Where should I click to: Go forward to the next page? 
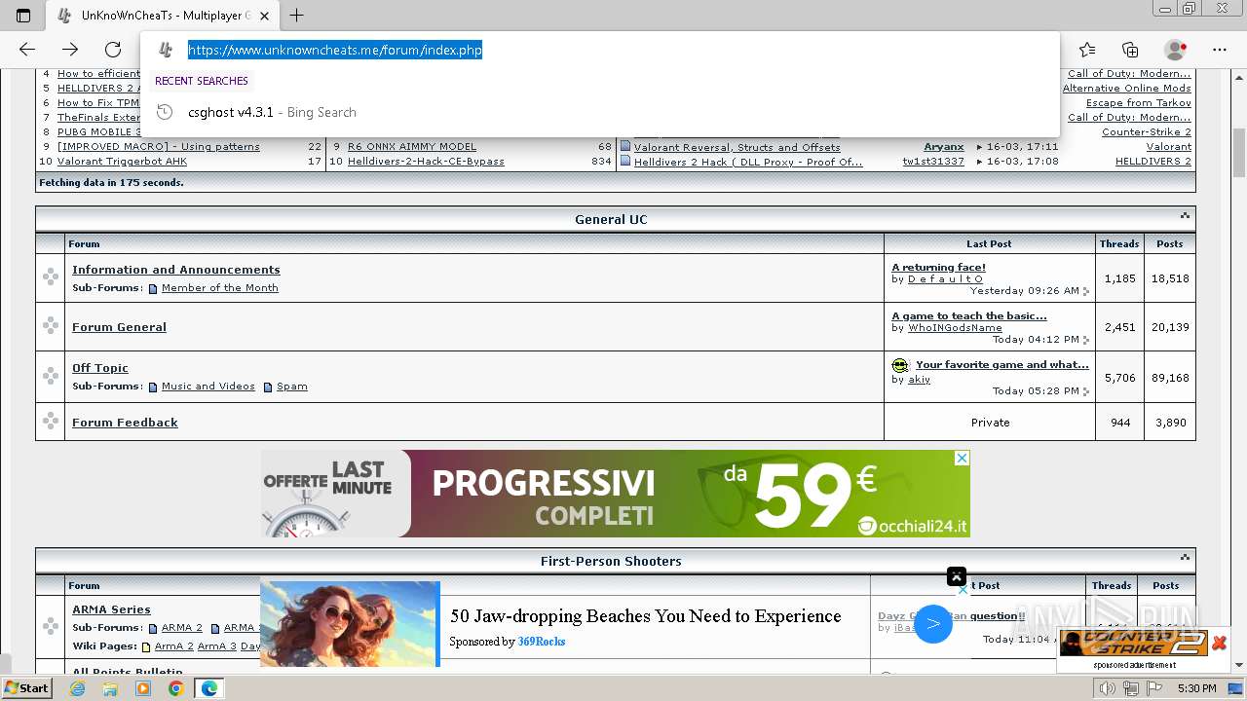(x=70, y=50)
